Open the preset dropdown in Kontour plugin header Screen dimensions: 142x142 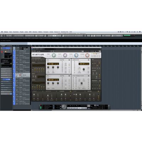click(x=43, y=51)
